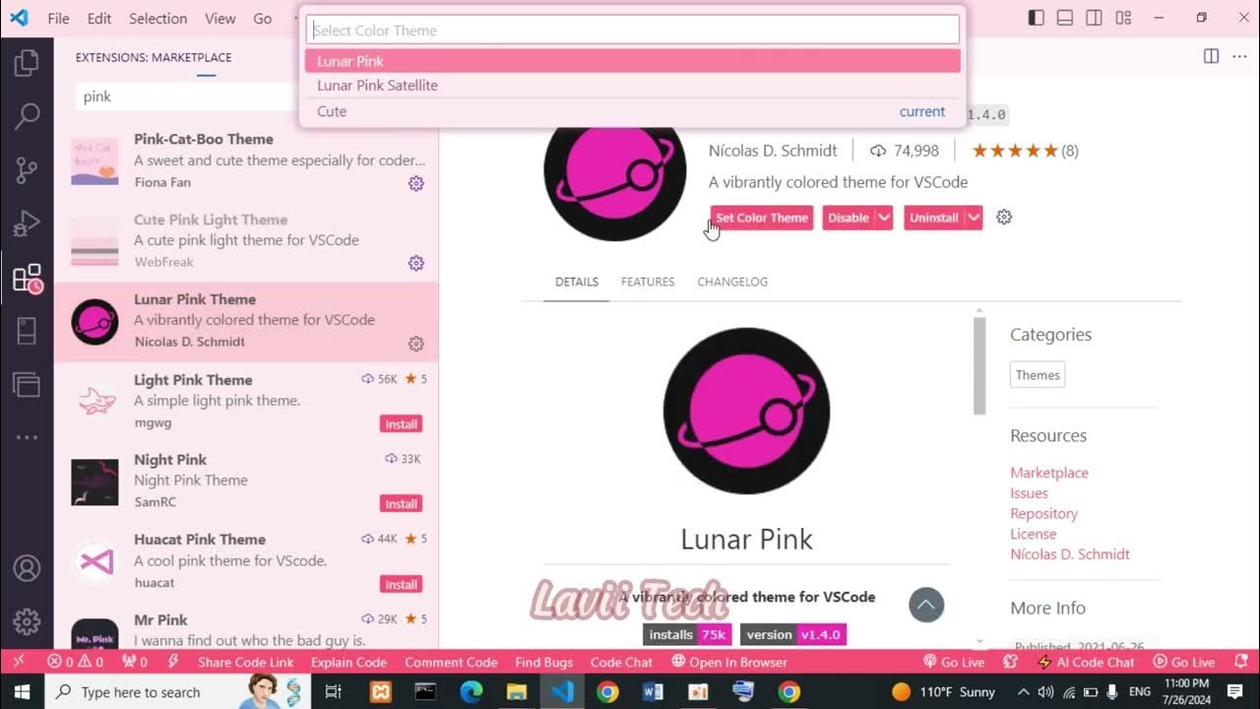Open the Go menu
Image resolution: width=1260 pixels, height=709 pixels.
point(262,19)
